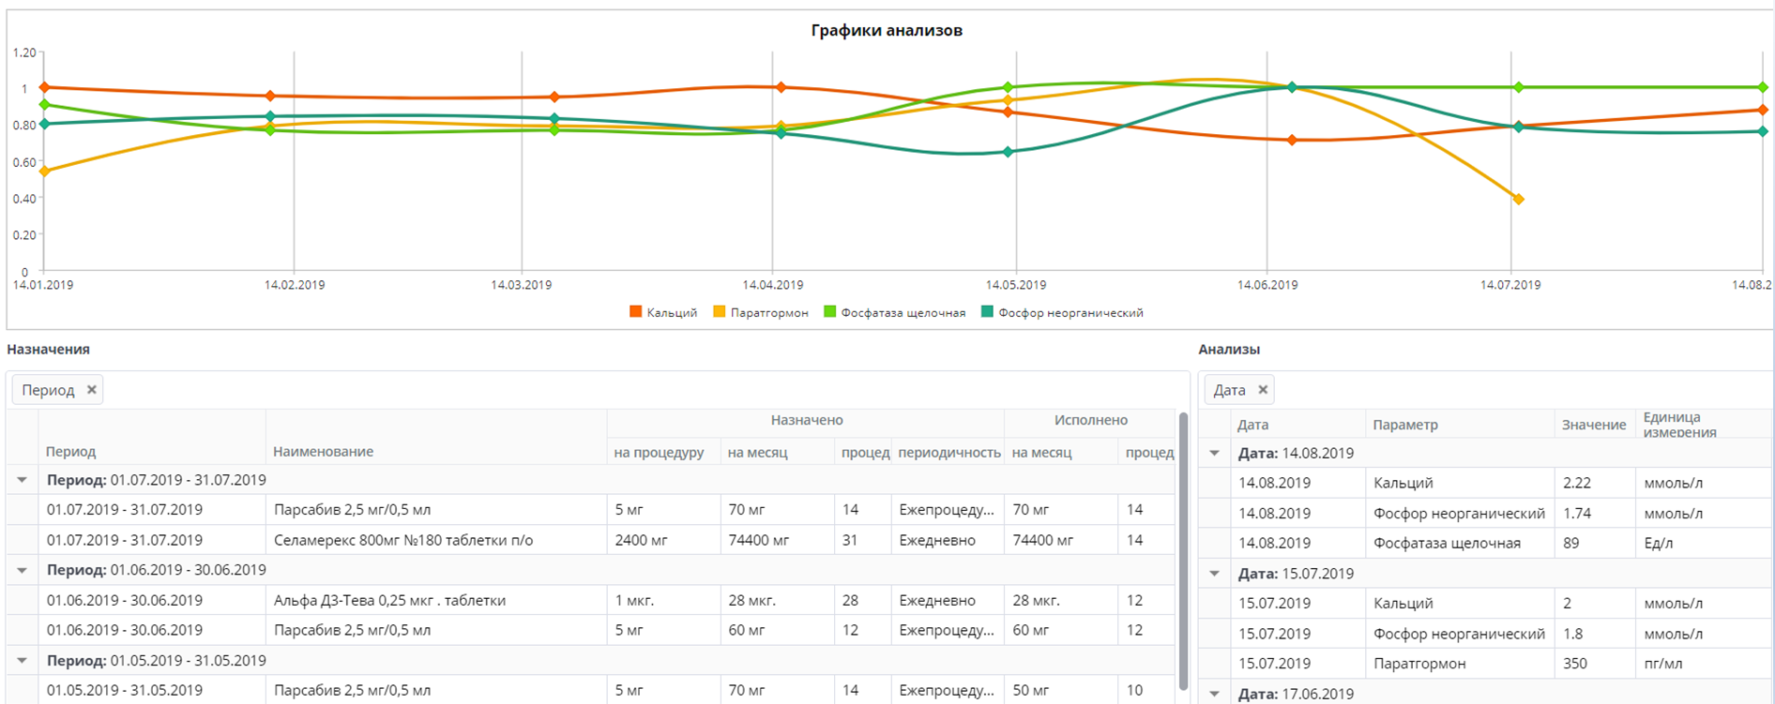Remove the Период grouping chip
The width and height of the screenshot is (1775, 704).
[91, 390]
